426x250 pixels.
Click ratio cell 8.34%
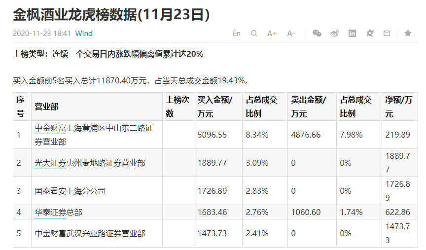(257, 135)
